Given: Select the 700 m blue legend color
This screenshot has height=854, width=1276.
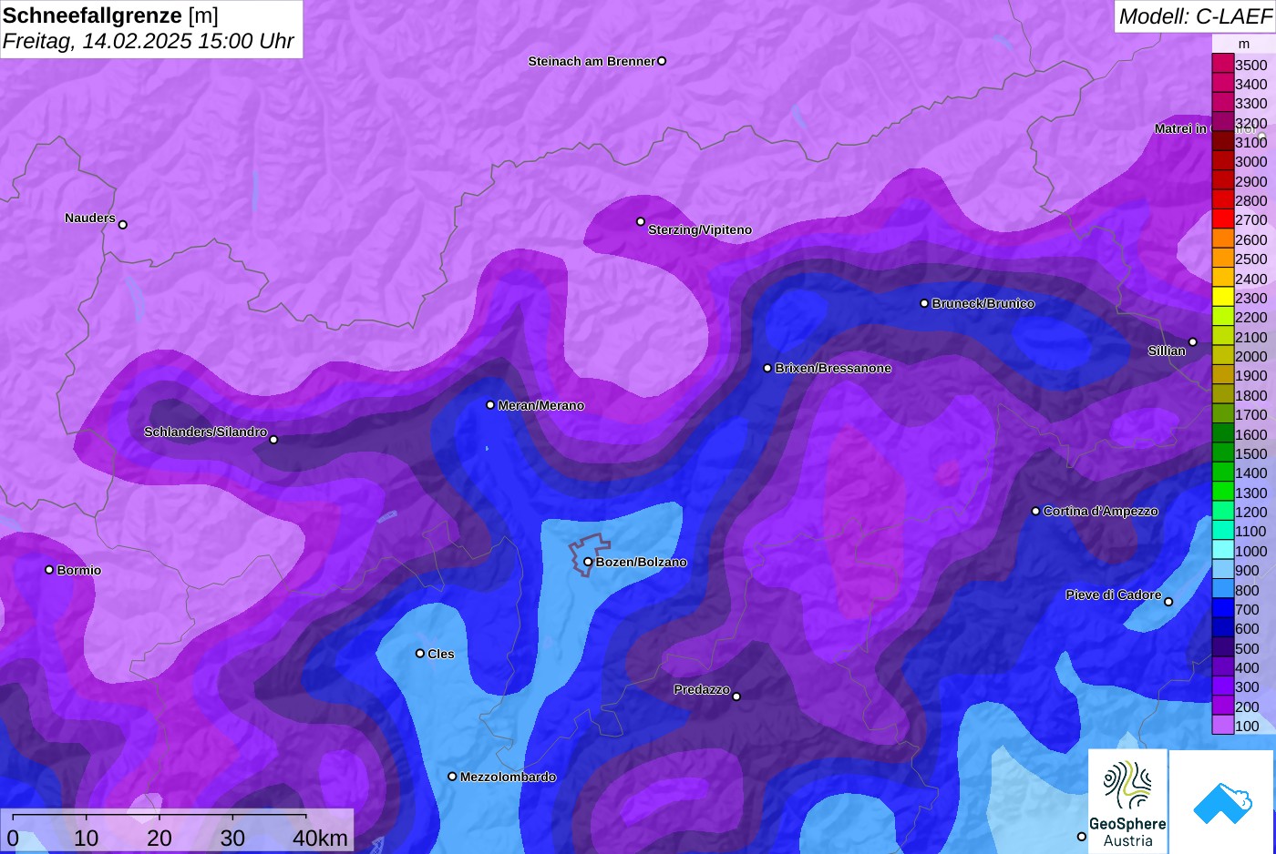Looking at the screenshot, I should point(1222,608).
